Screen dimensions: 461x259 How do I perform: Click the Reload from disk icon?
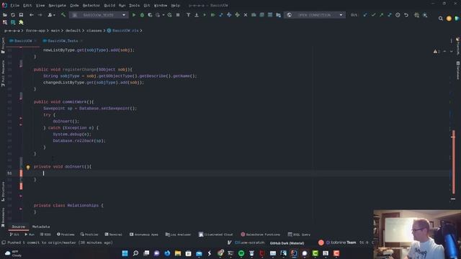pyautogui.click(x=13, y=14)
